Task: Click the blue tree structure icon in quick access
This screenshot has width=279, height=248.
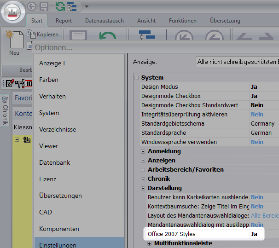Action: point(72,7)
